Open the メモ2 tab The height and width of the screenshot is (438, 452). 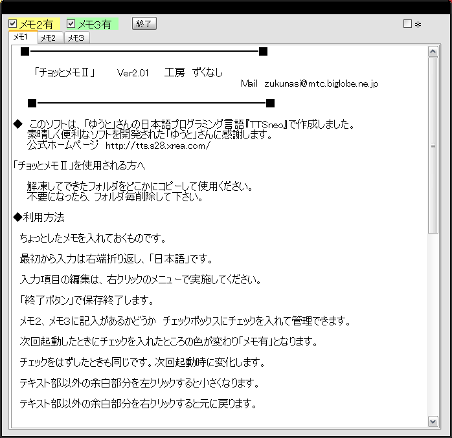(48, 38)
